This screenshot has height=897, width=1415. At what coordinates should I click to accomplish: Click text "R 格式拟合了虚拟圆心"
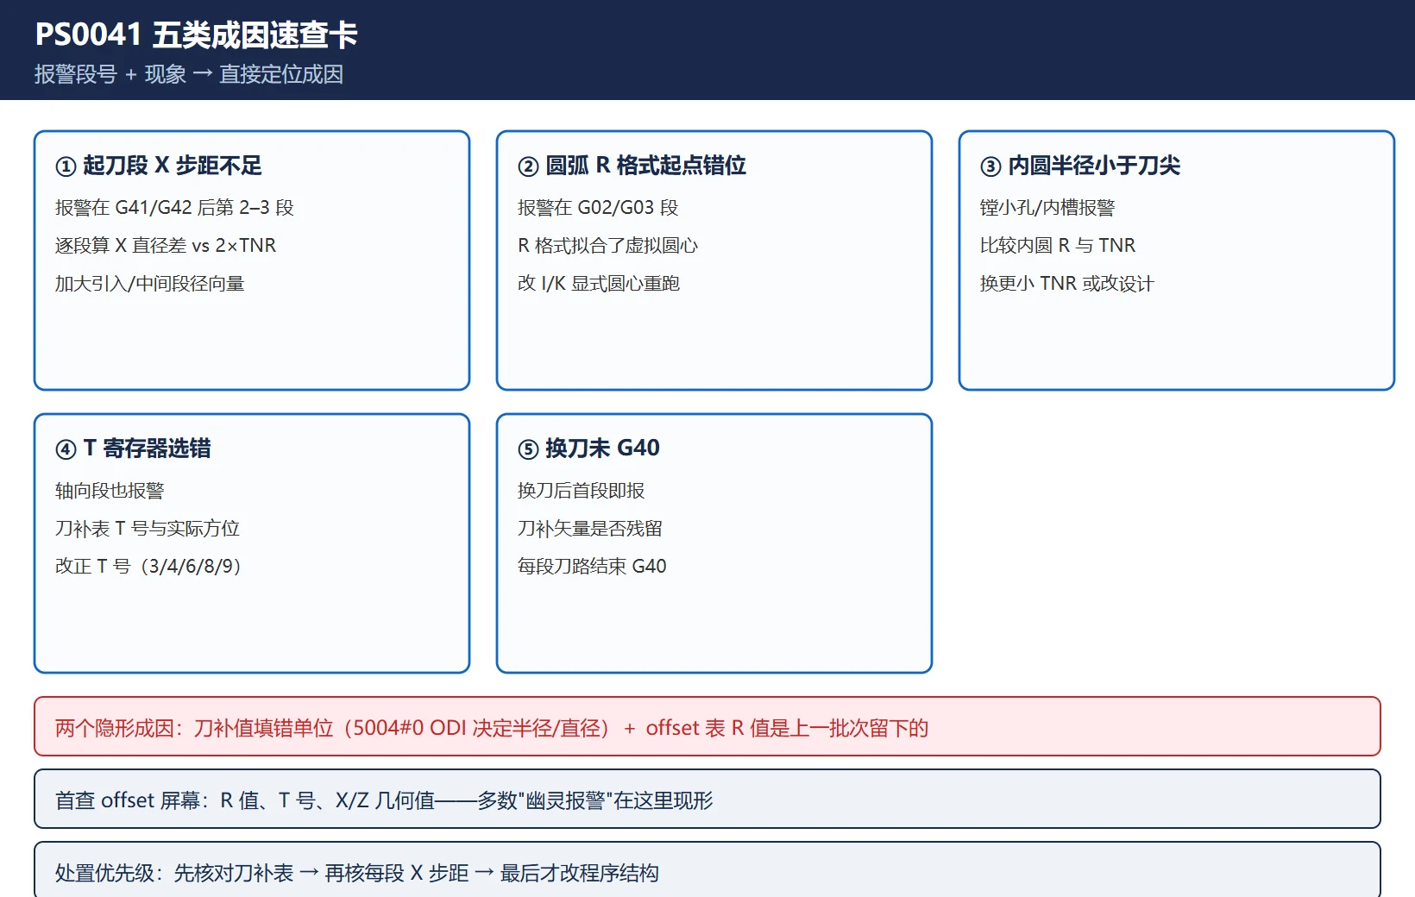coord(607,246)
